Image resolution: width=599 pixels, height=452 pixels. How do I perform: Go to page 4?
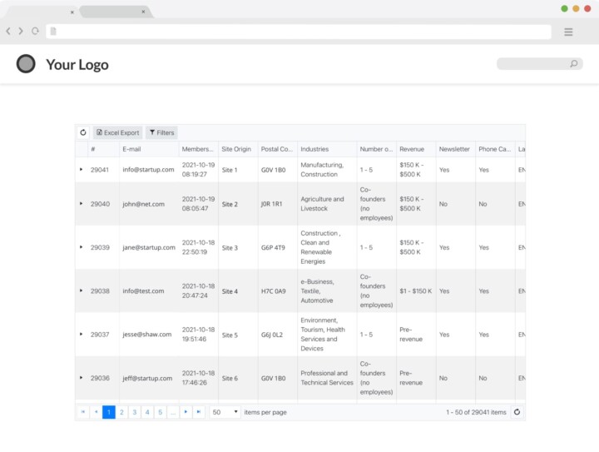pyautogui.click(x=147, y=412)
